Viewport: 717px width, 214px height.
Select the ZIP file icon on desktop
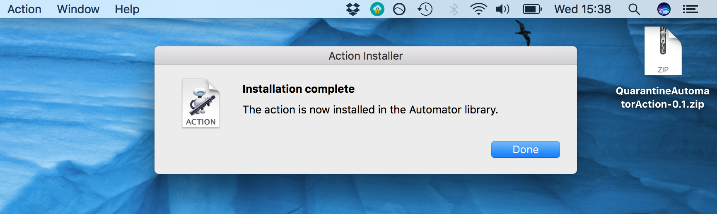(663, 51)
